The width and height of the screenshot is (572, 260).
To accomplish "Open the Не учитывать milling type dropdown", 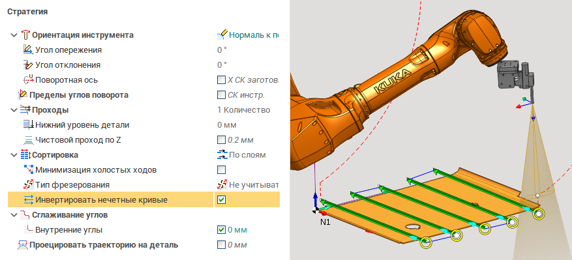I will coord(248,185).
